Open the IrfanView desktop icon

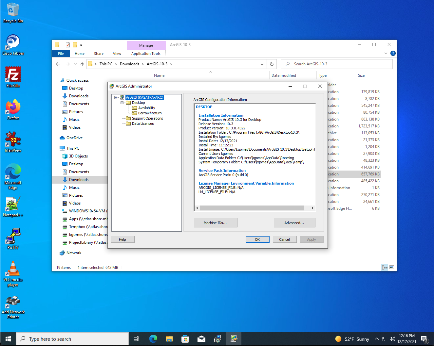point(13,142)
